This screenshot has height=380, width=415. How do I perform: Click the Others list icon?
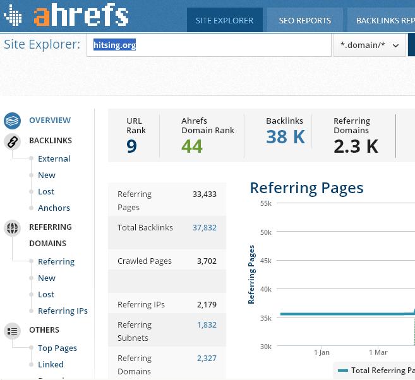(12, 331)
